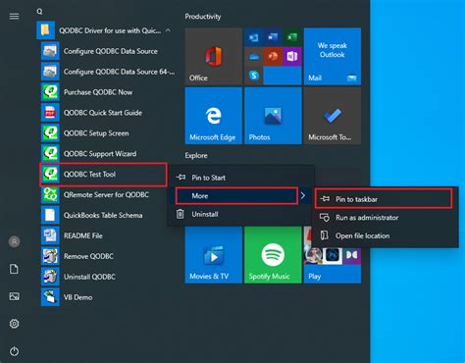Open QRemote Server for QODBC text entry
Image resolution: width=465 pixels, height=363 pixels.
106,194
